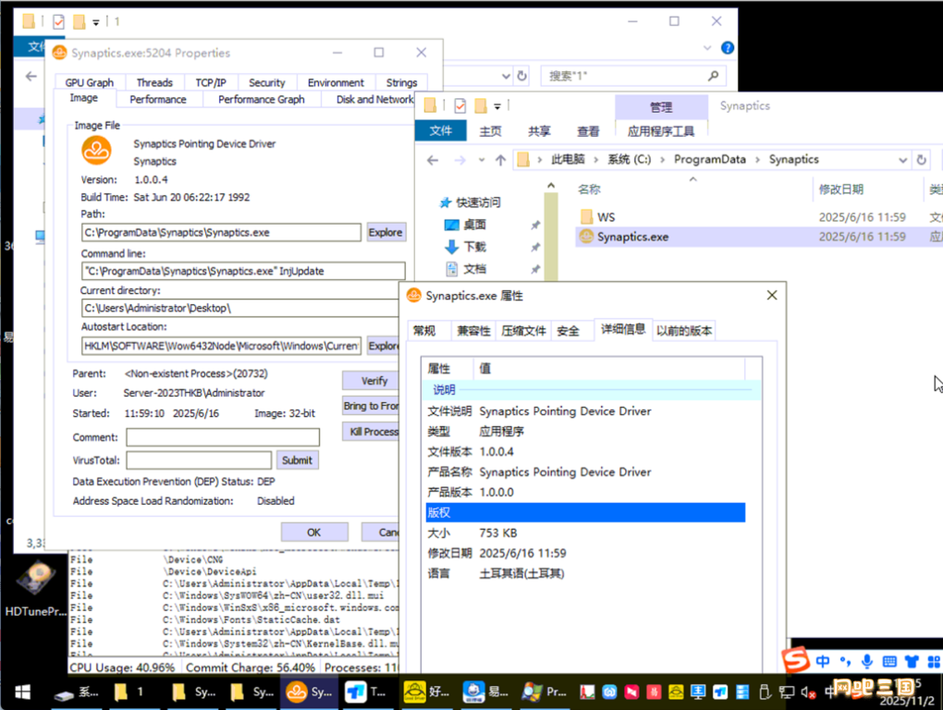The image size is (943, 710).
Task: Click the Explore button beside the Path field
Action: pos(386,232)
